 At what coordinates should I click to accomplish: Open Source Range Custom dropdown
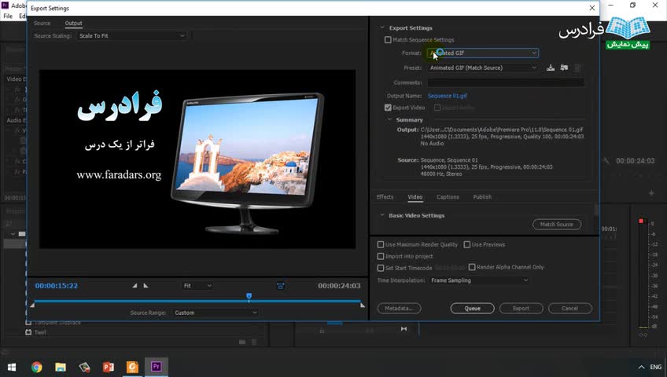point(216,313)
